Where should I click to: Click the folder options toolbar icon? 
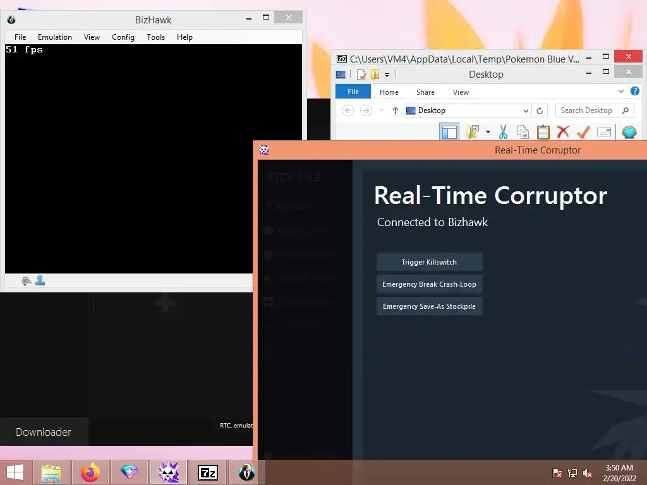coord(473,132)
